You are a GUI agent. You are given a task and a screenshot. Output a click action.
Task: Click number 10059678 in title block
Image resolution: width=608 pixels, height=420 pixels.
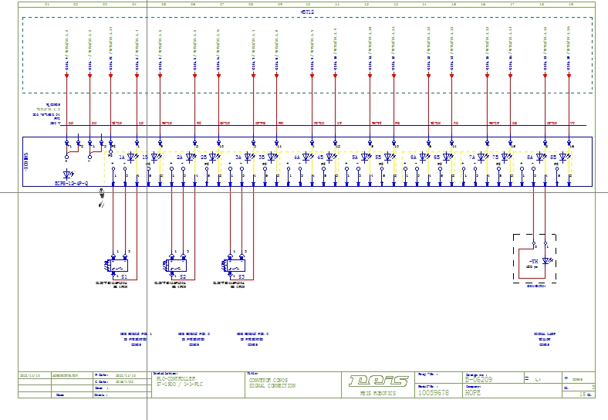pyautogui.click(x=434, y=393)
